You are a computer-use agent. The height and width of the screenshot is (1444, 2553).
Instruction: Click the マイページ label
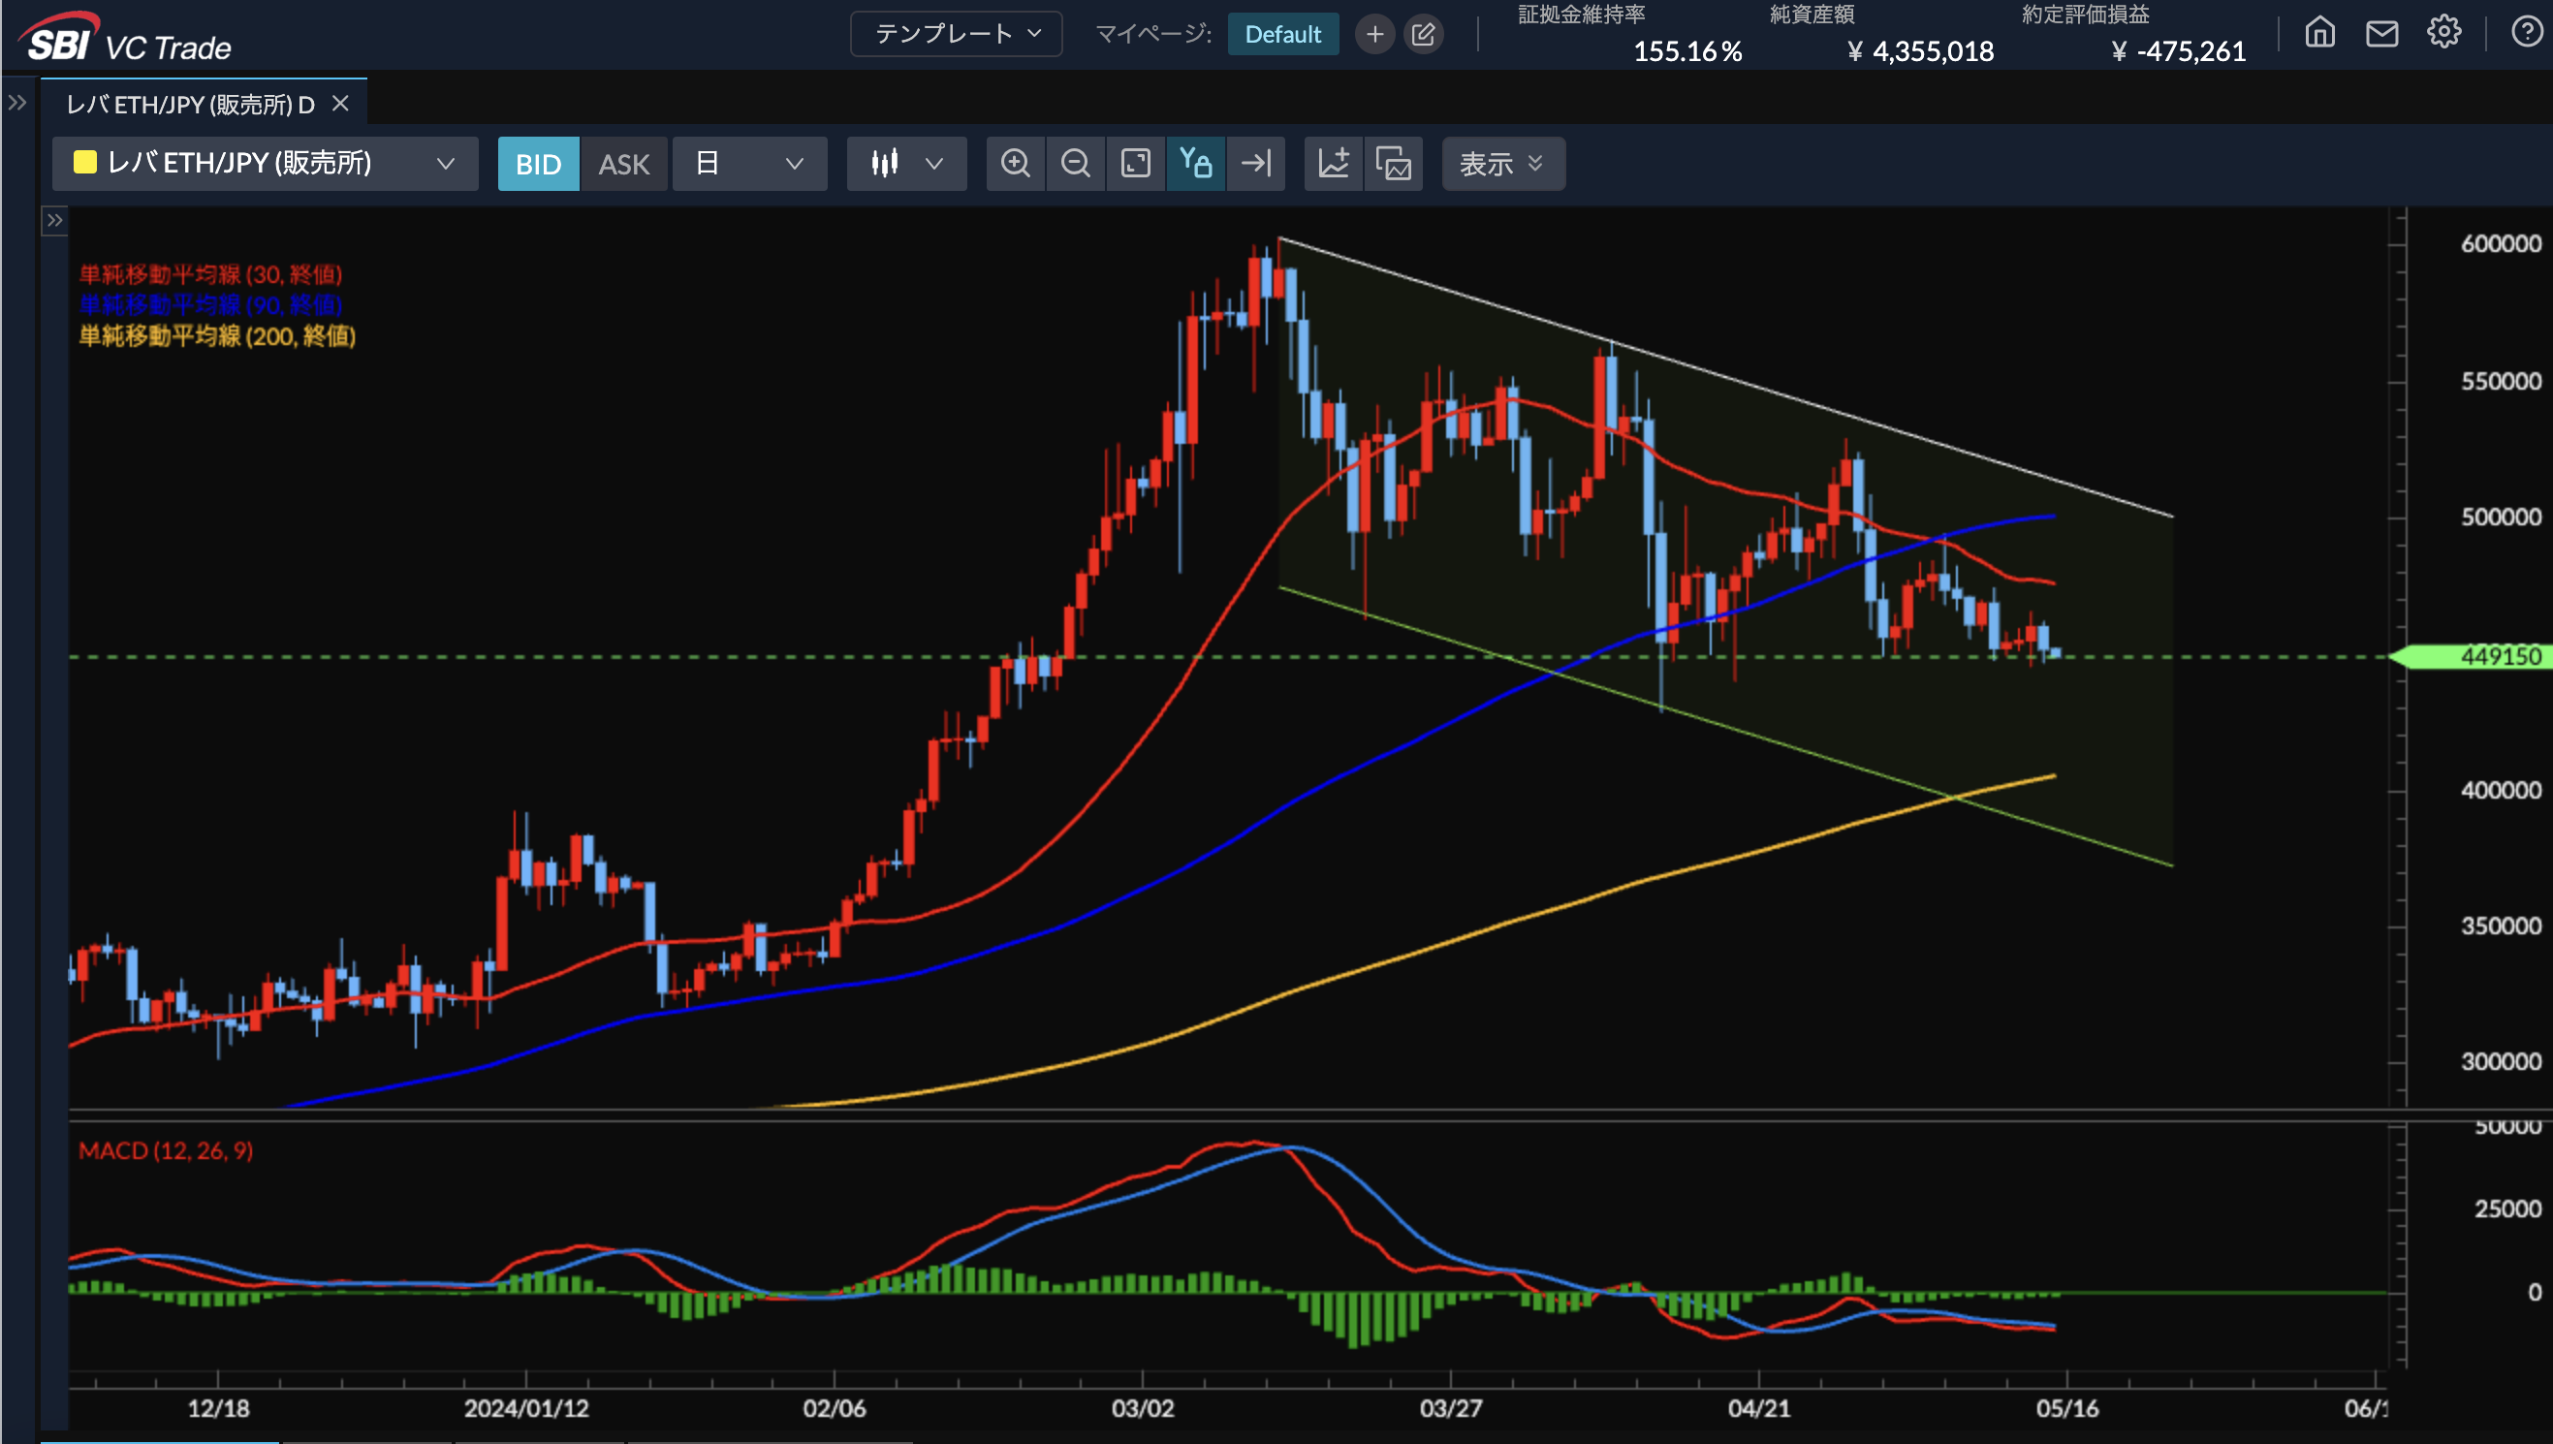click(x=1152, y=34)
